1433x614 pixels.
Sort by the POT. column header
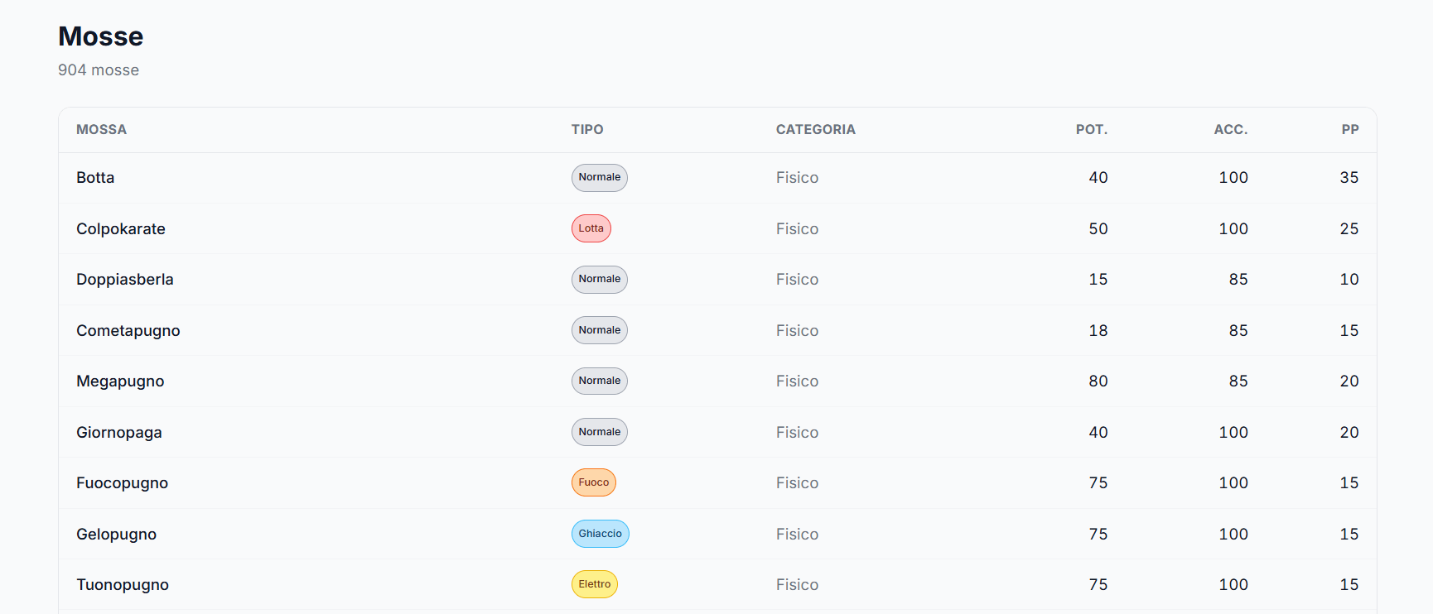tap(1091, 130)
